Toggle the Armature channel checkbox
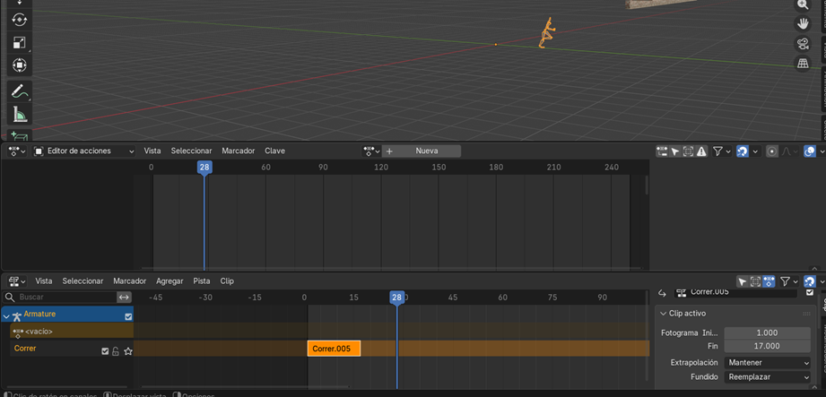 pyautogui.click(x=128, y=315)
